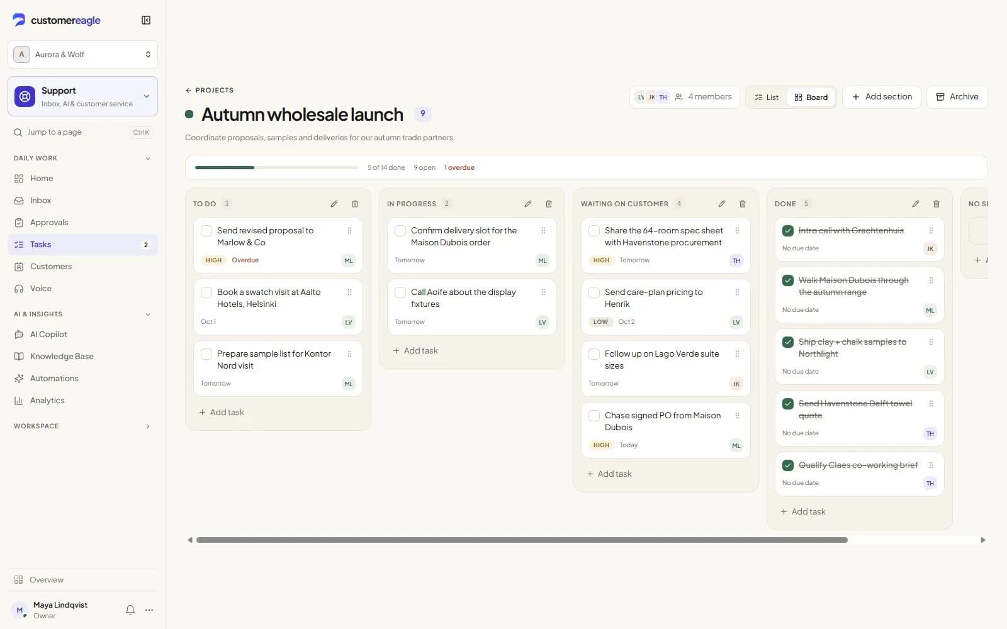Screen dimensions: 1007x629
Task: Click drag handle on Intro call with Grachtenhuis
Action: 931,231
